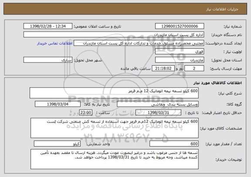Viewport: 251px width, 177px height.
Task: Click the گروه کالا label
Action: [x=234, y=104]
